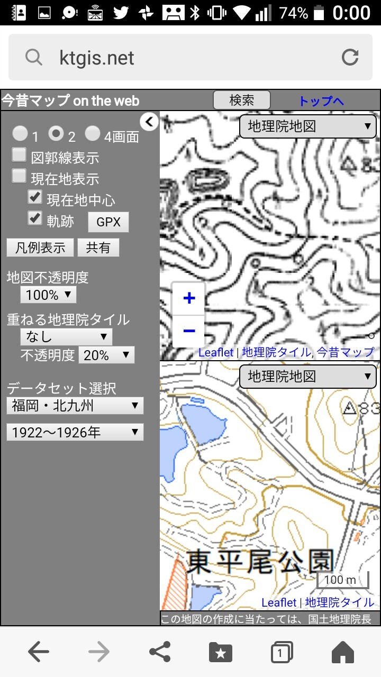Click the 検索 button
The height and width of the screenshot is (677, 381).
[x=242, y=100]
